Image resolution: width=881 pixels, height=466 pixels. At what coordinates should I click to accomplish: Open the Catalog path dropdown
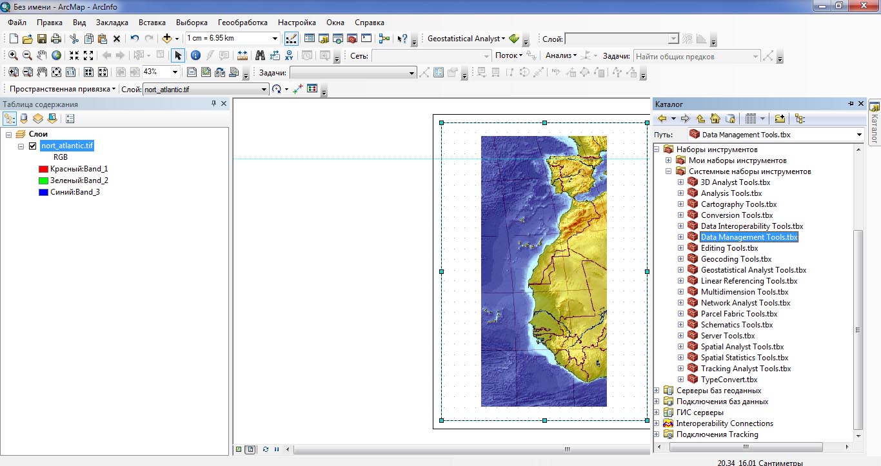[x=859, y=135]
